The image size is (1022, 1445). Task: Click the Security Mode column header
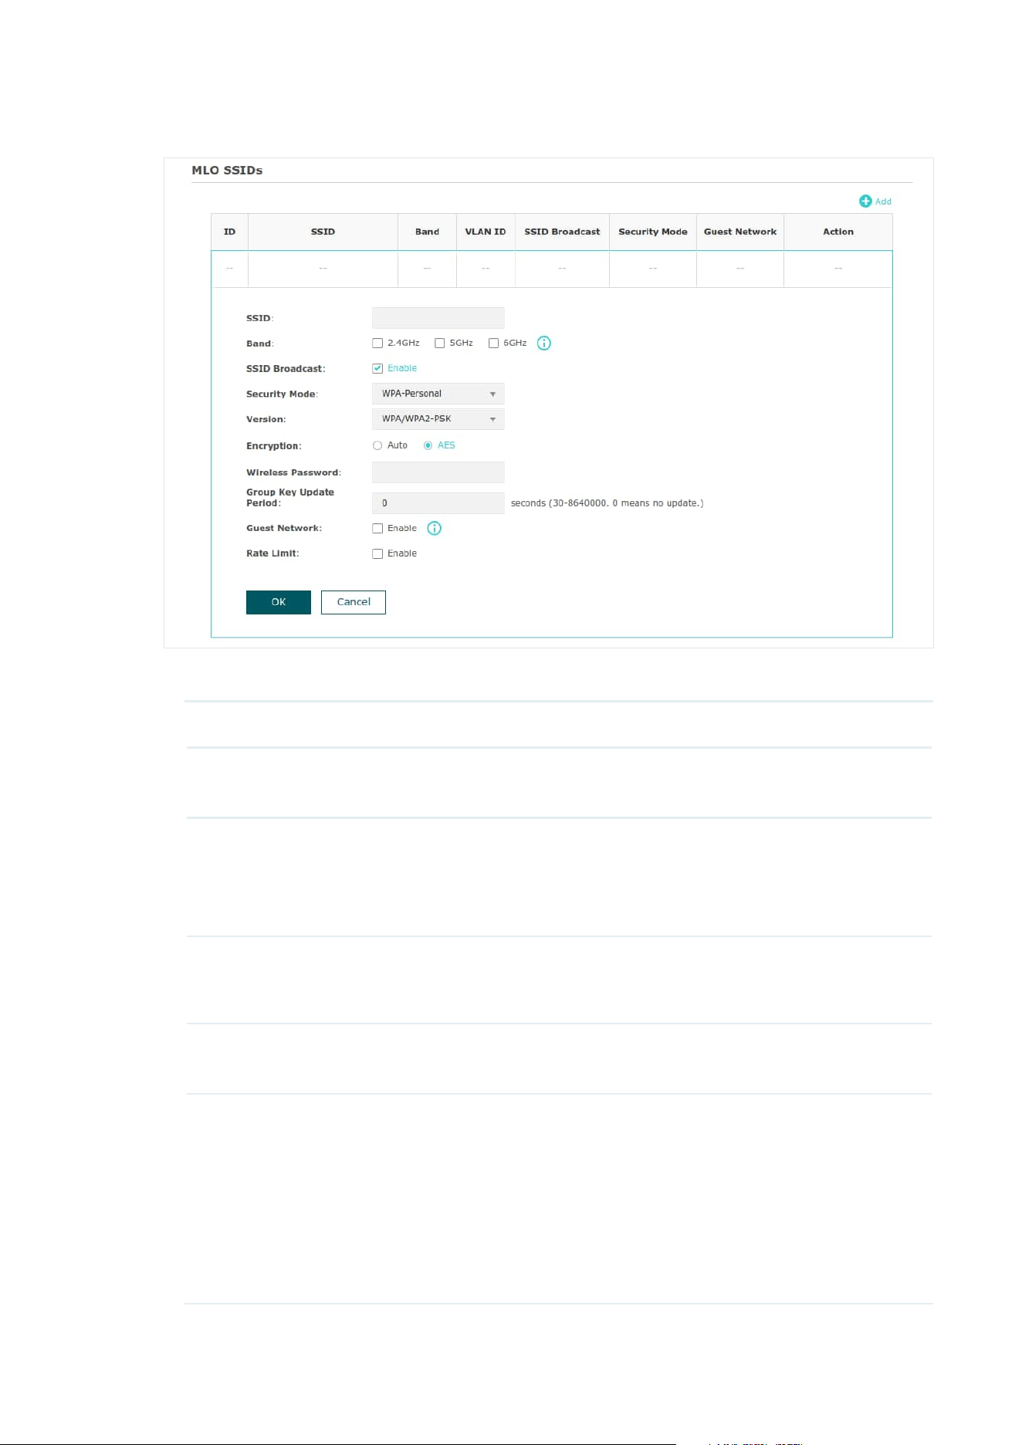pos(653,232)
